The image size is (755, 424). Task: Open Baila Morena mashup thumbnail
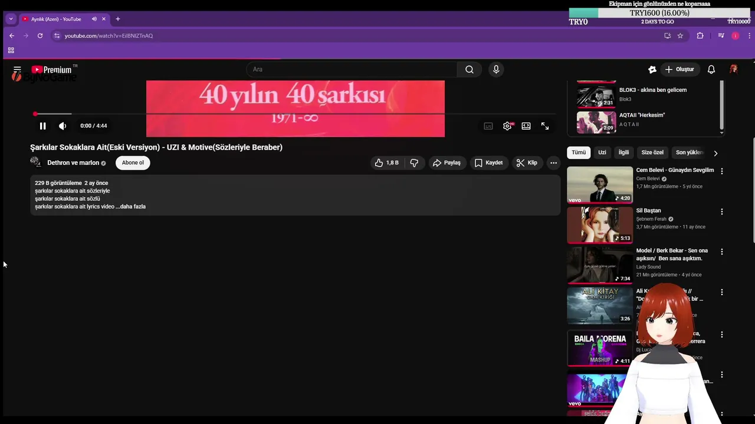coord(600,348)
